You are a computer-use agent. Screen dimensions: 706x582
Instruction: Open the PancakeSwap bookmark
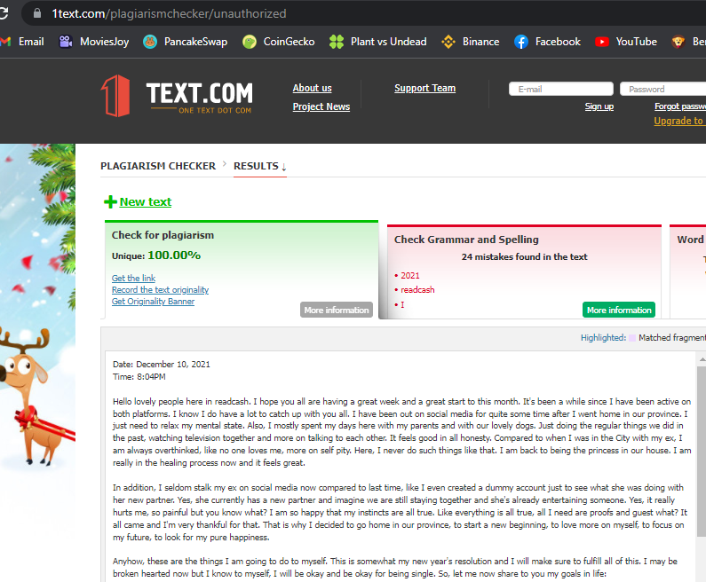(x=185, y=42)
